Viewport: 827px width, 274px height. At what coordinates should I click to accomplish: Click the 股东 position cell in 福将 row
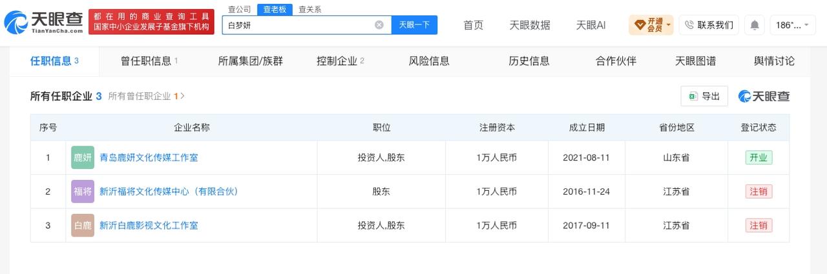[381, 191]
